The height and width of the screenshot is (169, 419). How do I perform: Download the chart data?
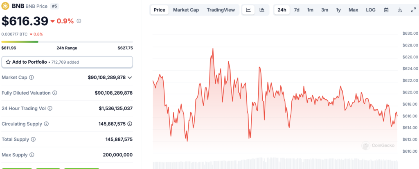(x=399, y=10)
